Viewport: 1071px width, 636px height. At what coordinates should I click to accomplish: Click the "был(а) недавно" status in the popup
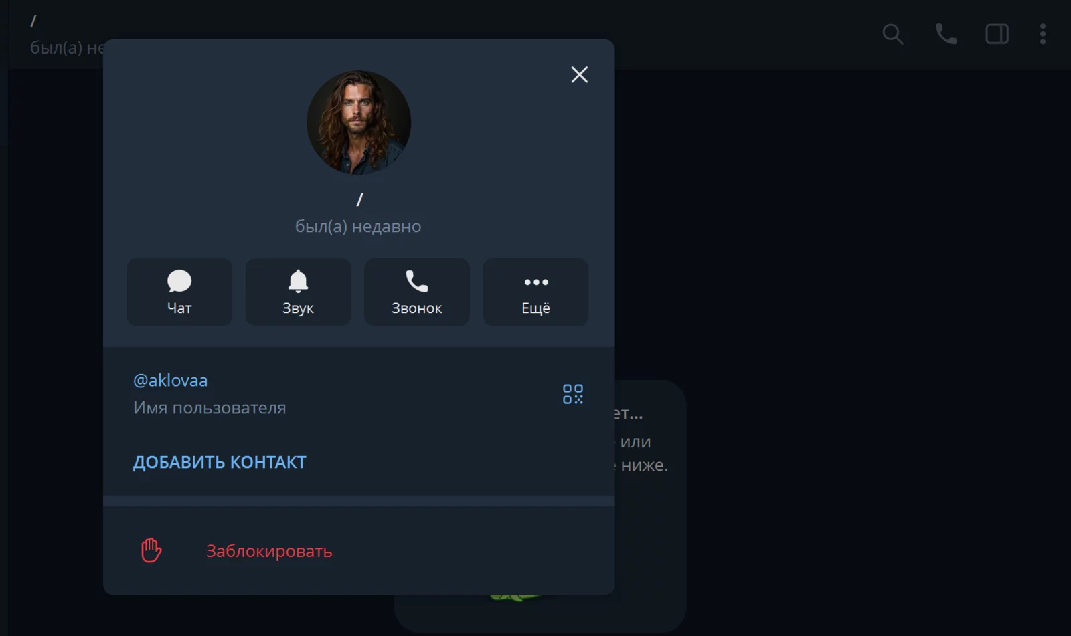click(358, 227)
